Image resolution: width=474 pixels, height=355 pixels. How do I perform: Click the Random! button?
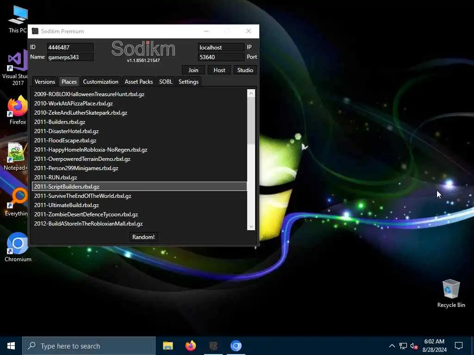(x=143, y=237)
